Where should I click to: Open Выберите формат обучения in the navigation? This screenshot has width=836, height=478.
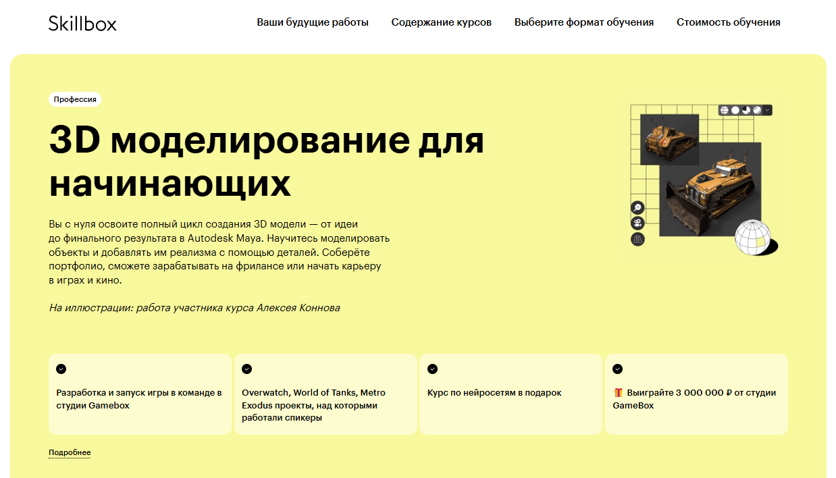click(584, 22)
